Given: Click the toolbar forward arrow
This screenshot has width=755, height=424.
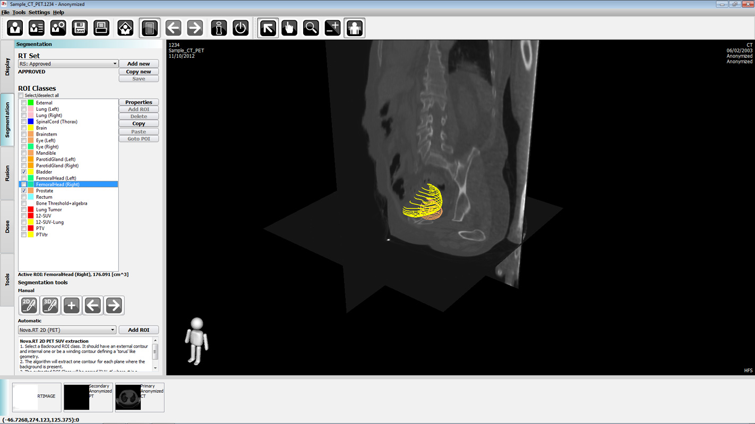Looking at the screenshot, I should pyautogui.click(x=195, y=28).
